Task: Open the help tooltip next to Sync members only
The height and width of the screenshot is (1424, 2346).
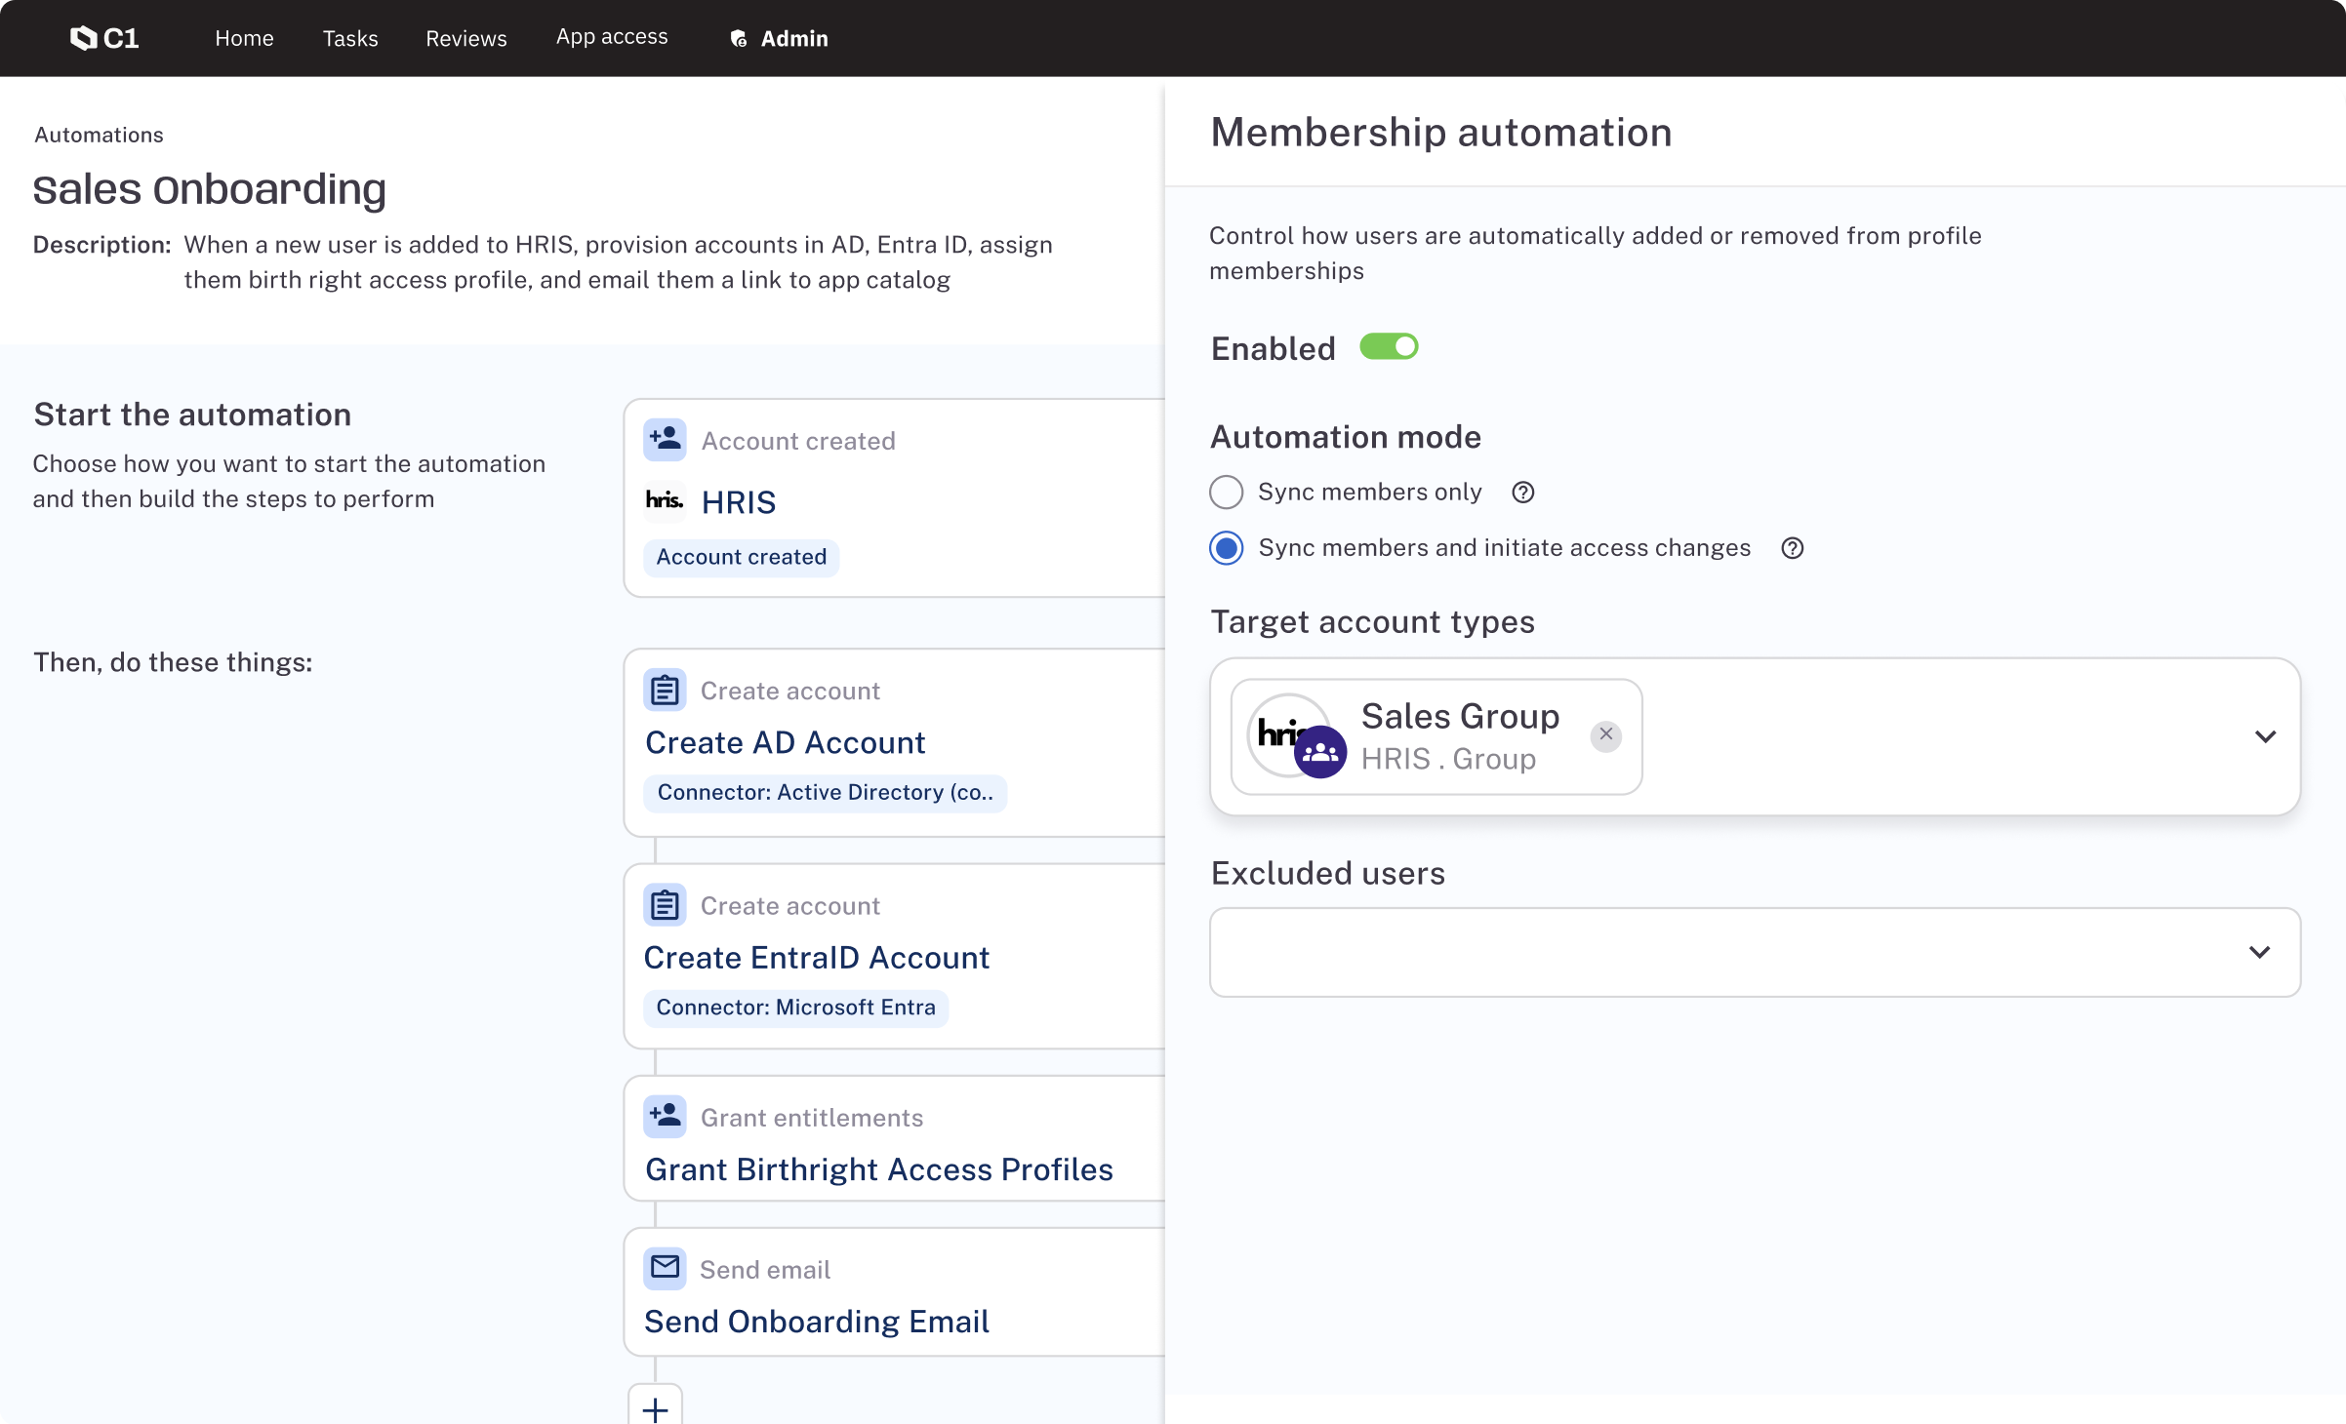Action: click(1522, 493)
